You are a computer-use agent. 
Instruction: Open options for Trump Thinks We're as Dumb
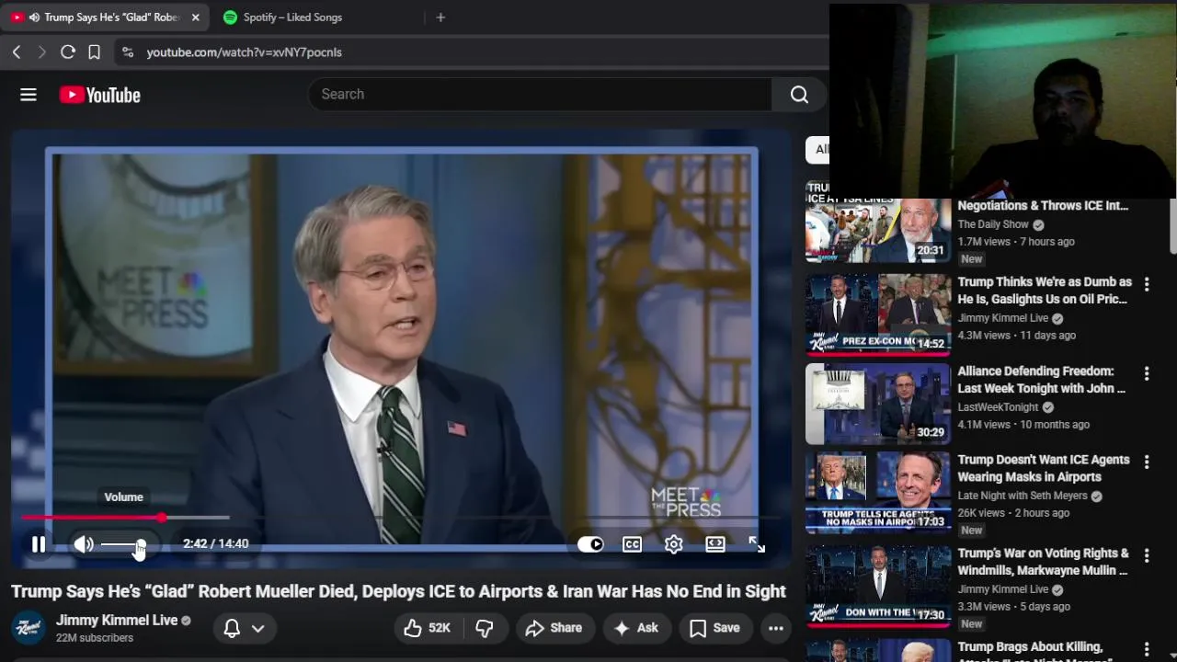click(x=1147, y=285)
